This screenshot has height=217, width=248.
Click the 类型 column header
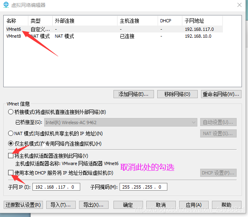click(41, 21)
